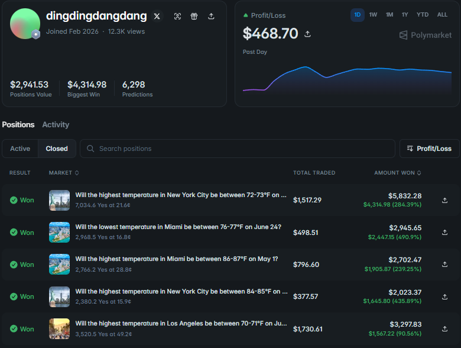The width and height of the screenshot is (461, 348).
Task: Select the 1W time range
Action: tap(373, 15)
